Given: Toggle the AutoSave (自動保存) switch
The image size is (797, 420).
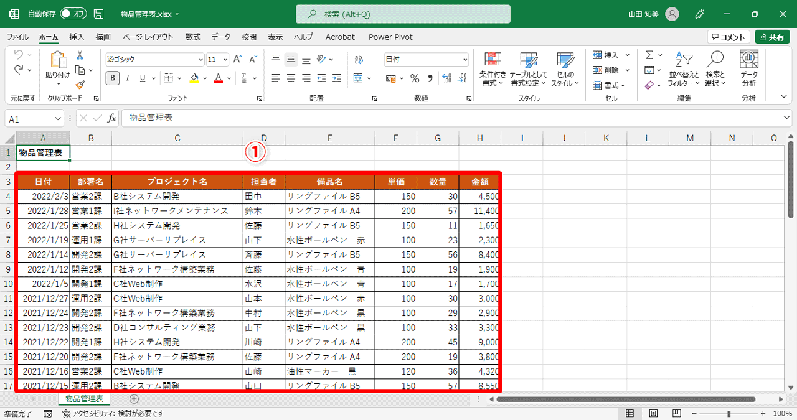Looking at the screenshot, I should point(73,14).
